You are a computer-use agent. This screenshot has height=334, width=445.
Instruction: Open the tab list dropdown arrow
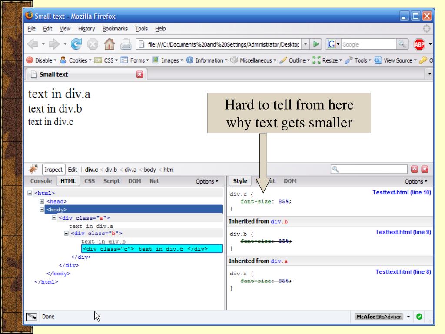point(430,74)
